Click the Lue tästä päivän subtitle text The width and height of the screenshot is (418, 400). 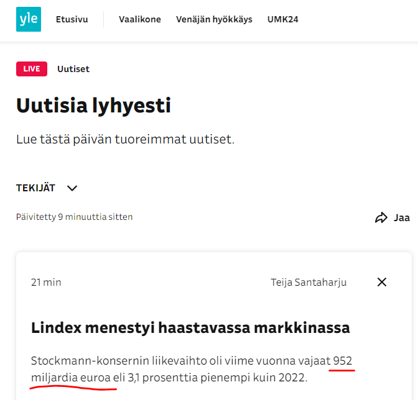pyautogui.click(x=125, y=139)
